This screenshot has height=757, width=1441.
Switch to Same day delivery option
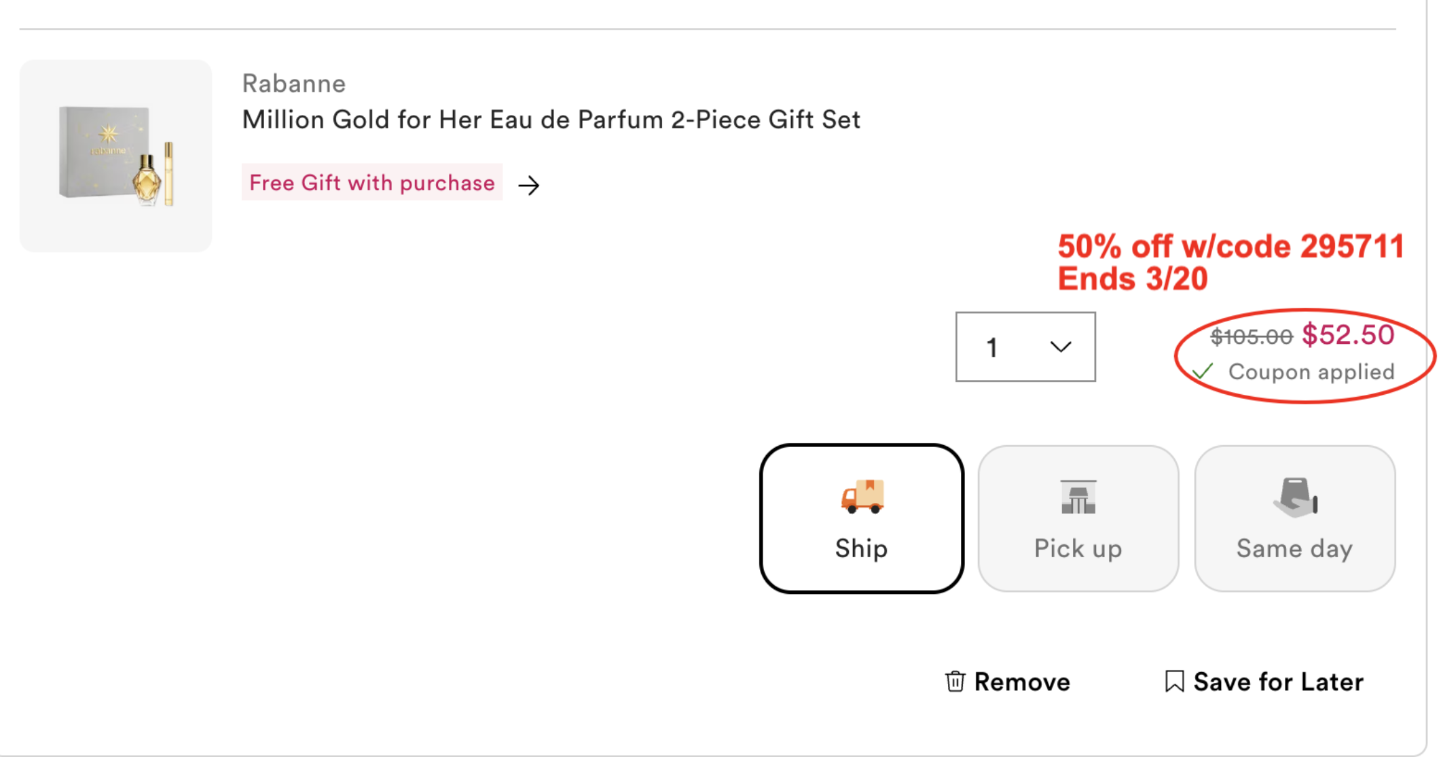(1294, 518)
